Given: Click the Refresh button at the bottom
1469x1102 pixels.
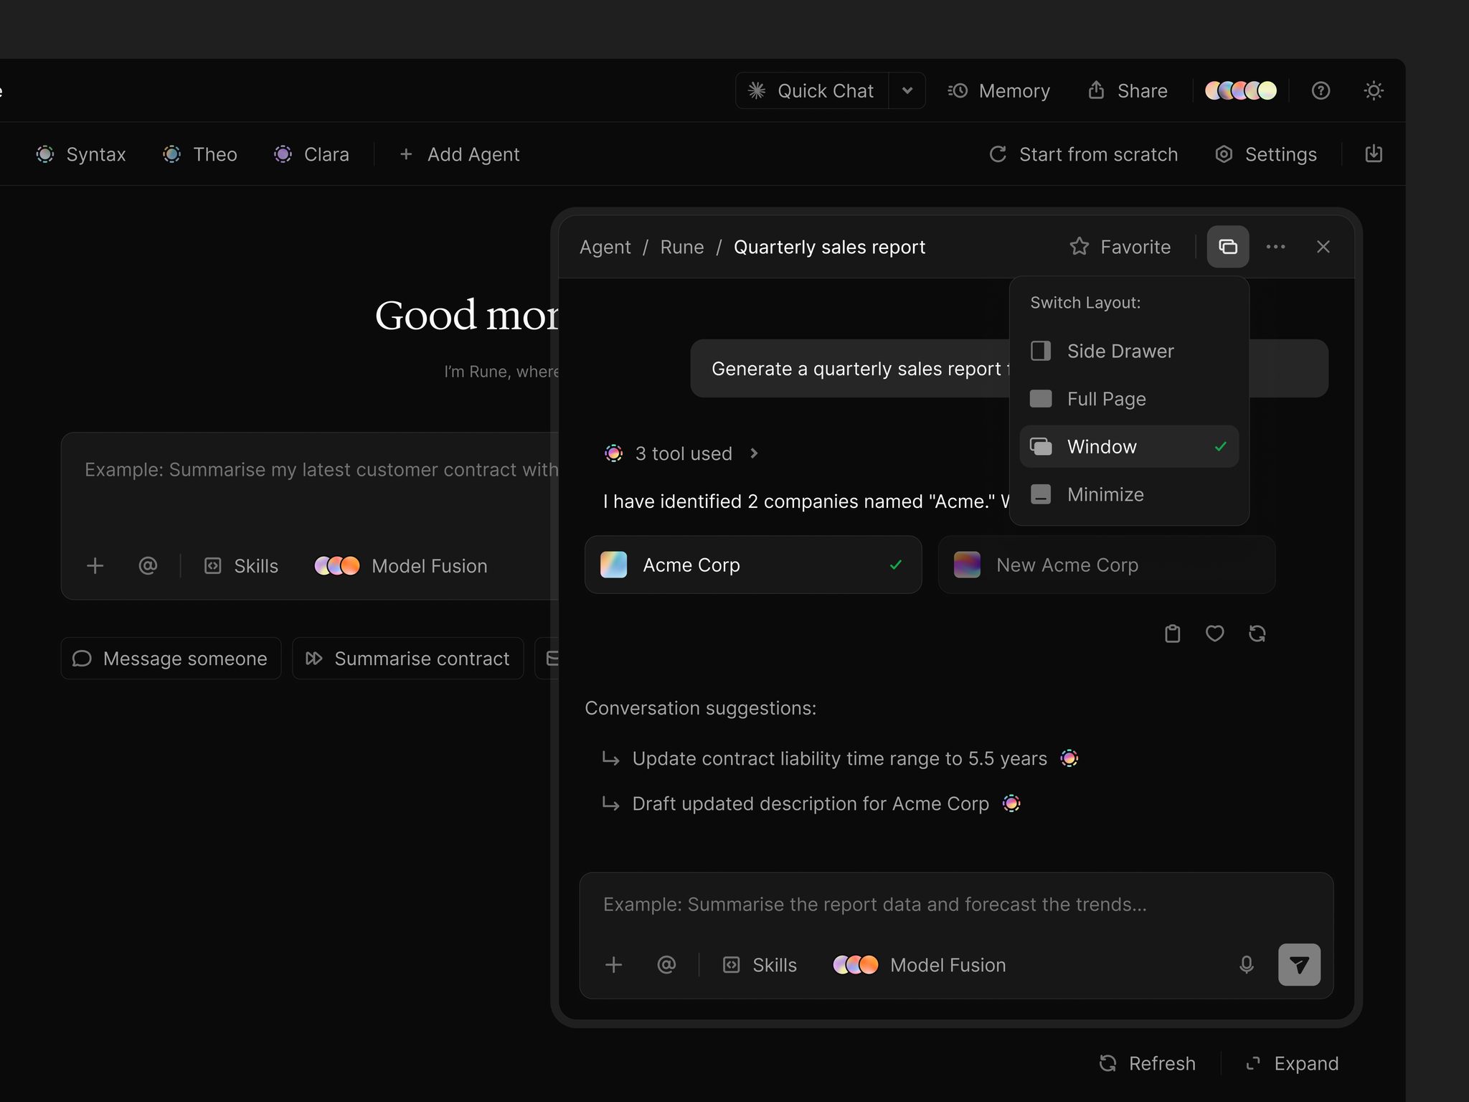Looking at the screenshot, I should click(1148, 1063).
